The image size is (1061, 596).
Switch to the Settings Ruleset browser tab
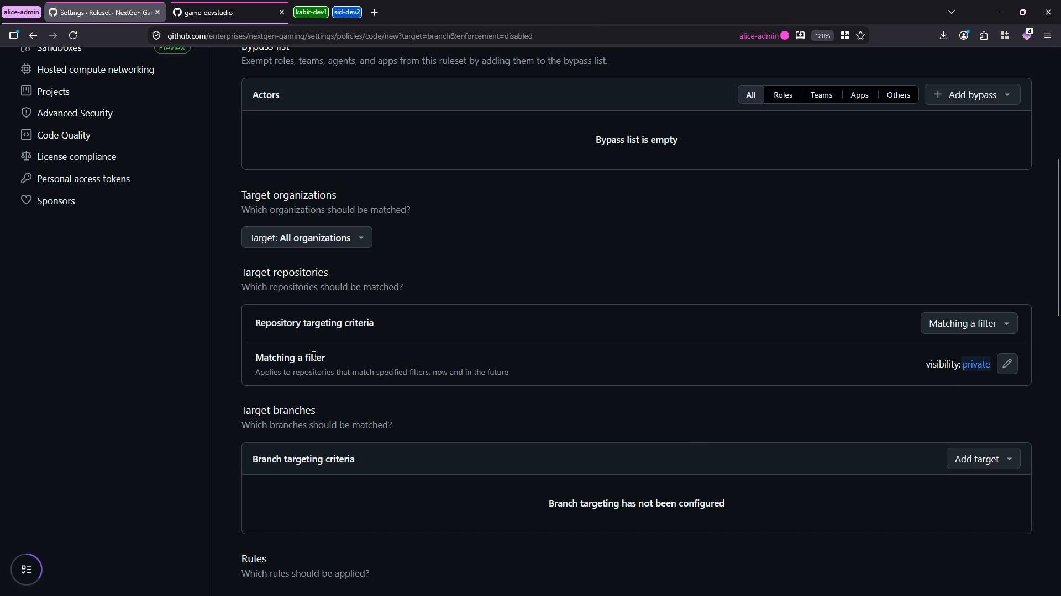click(x=104, y=12)
